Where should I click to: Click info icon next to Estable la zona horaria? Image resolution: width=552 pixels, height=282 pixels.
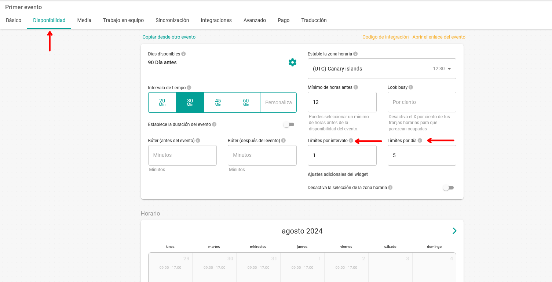tap(355, 54)
